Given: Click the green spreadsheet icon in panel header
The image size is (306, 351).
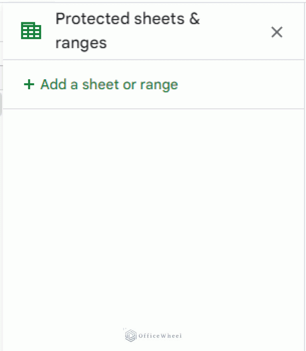Looking at the screenshot, I should click(31, 30).
